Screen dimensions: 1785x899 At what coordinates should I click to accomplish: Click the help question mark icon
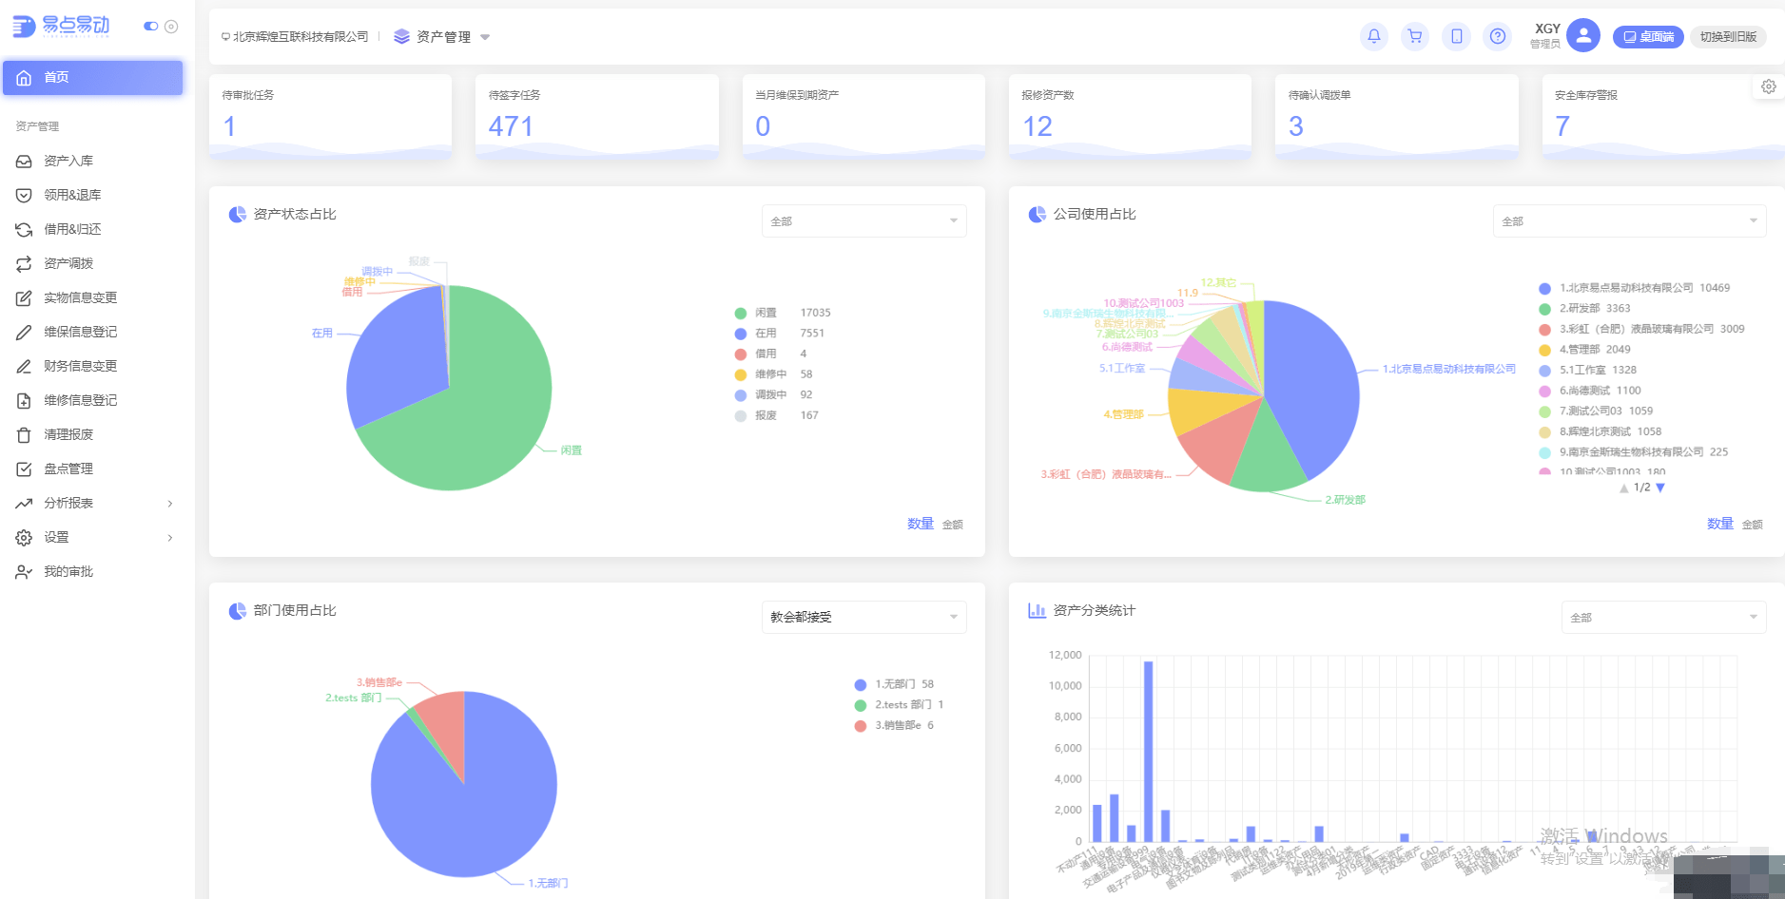[1498, 37]
